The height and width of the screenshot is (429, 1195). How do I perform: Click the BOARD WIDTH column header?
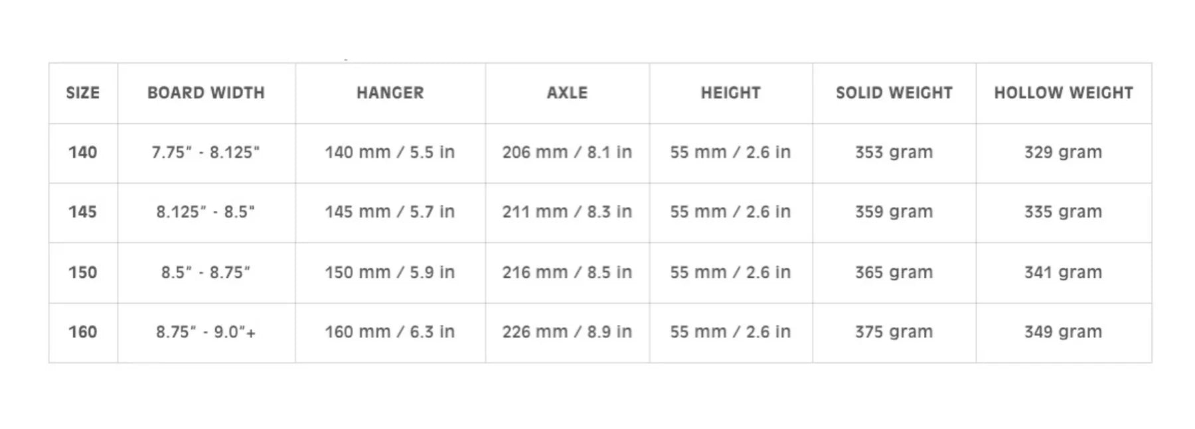206,93
